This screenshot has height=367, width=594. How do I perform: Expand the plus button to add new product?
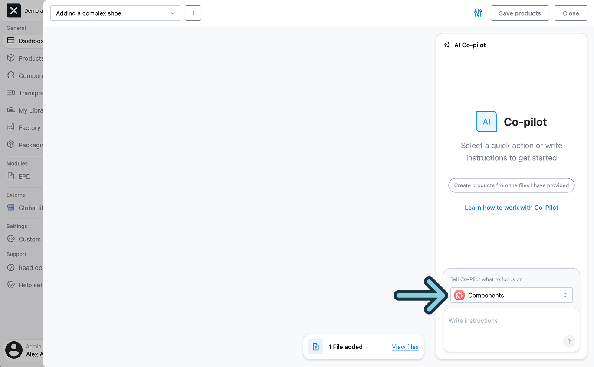193,13
